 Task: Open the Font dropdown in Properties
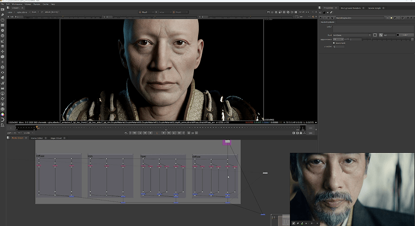pyautogui.click(x=353, y=35)
